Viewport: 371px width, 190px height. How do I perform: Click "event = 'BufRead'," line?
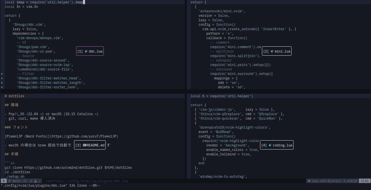point(216,132)
